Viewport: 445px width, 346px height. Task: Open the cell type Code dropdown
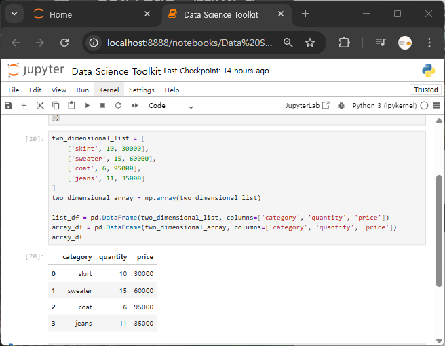click(171, 106)
